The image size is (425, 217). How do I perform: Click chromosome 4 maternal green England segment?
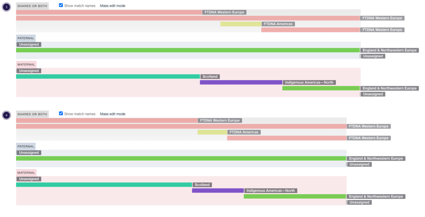click(x=295, y=196)
